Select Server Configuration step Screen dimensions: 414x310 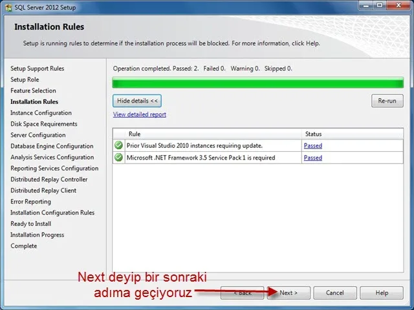pyautogui.click(x=38, y=135)
